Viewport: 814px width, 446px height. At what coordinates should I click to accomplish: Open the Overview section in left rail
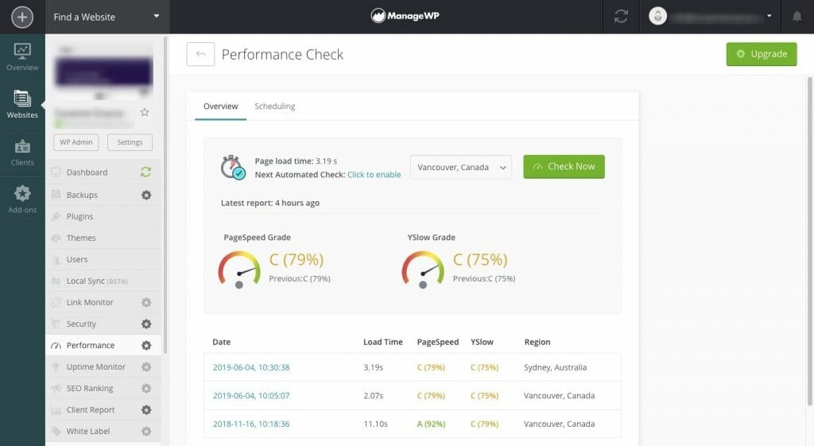(x=22, y=57)
